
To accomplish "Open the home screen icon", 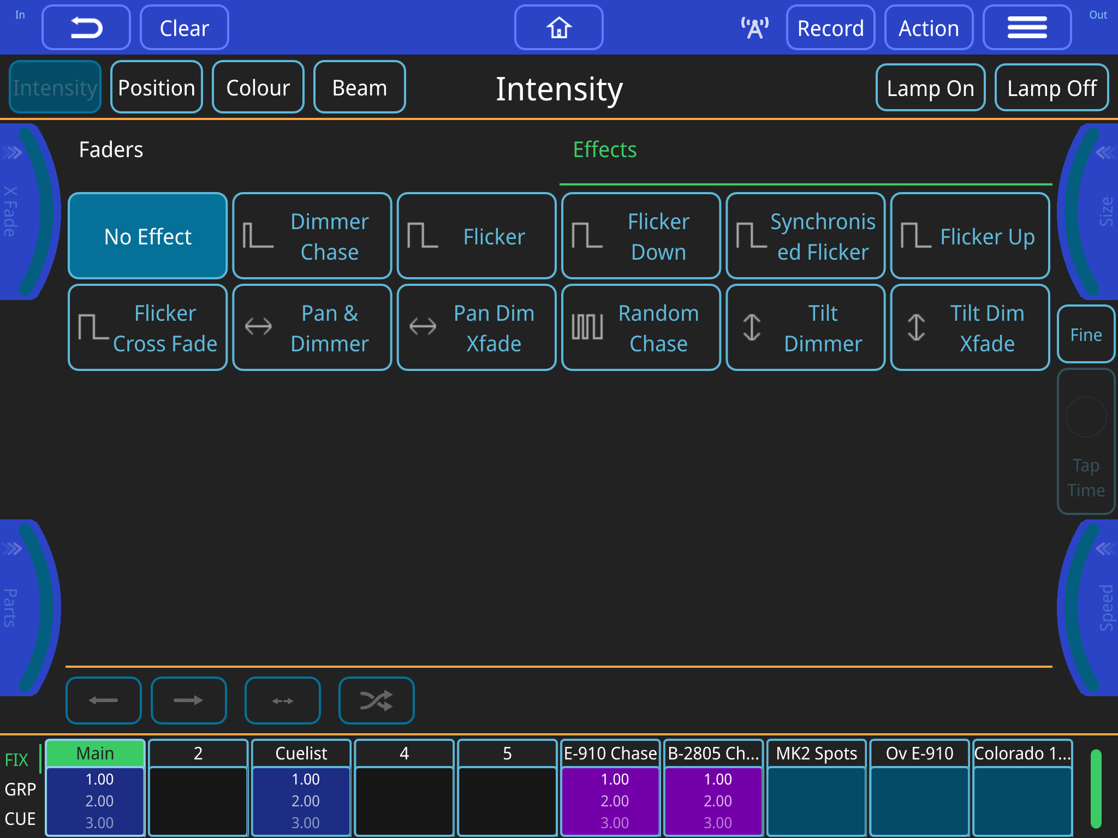I will click(558, 27).
